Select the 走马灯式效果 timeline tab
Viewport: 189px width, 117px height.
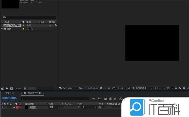pyautogui.click(x=34, y=93)
